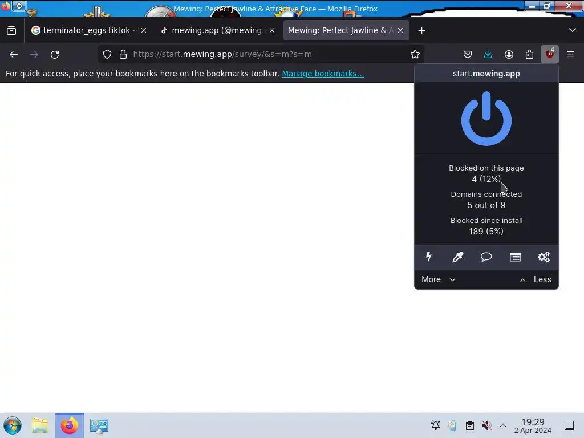Open clipboard tray icon
Image resolution: width=584 pixels, height=438 pixels.
(470, 425)
